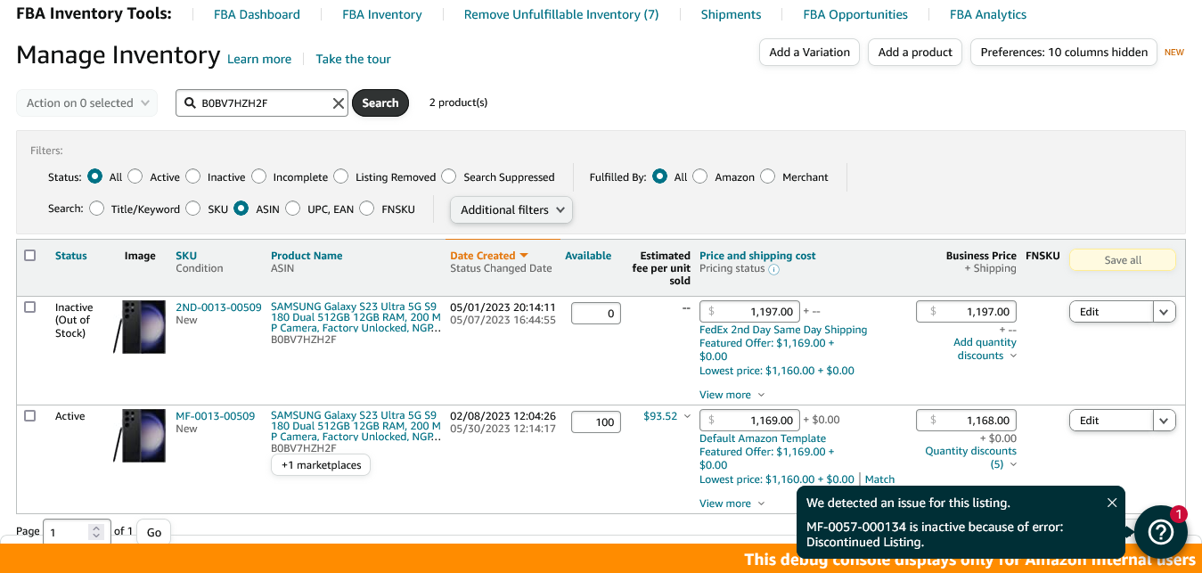The height and width of the screenshot is (573, 1202).
Task: Open the help question mark bubble
Action: tap(1160, 532)
